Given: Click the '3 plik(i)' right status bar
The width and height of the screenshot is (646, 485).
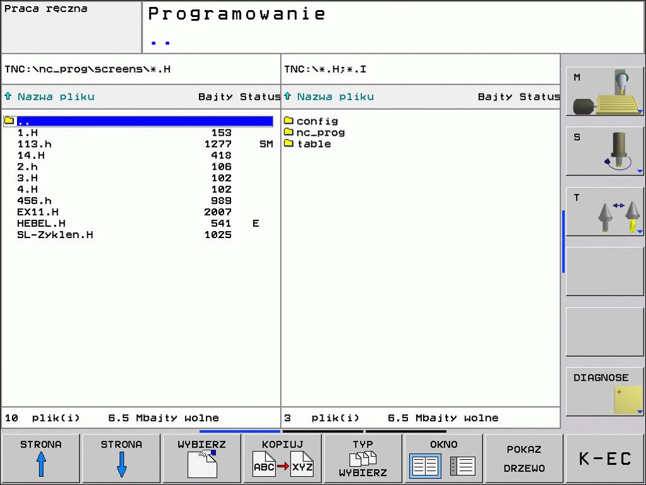Looking at the screenshot, I should (x=421, y=418).
